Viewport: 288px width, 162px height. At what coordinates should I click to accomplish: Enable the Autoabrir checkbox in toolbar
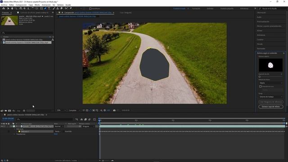point(90,9)
